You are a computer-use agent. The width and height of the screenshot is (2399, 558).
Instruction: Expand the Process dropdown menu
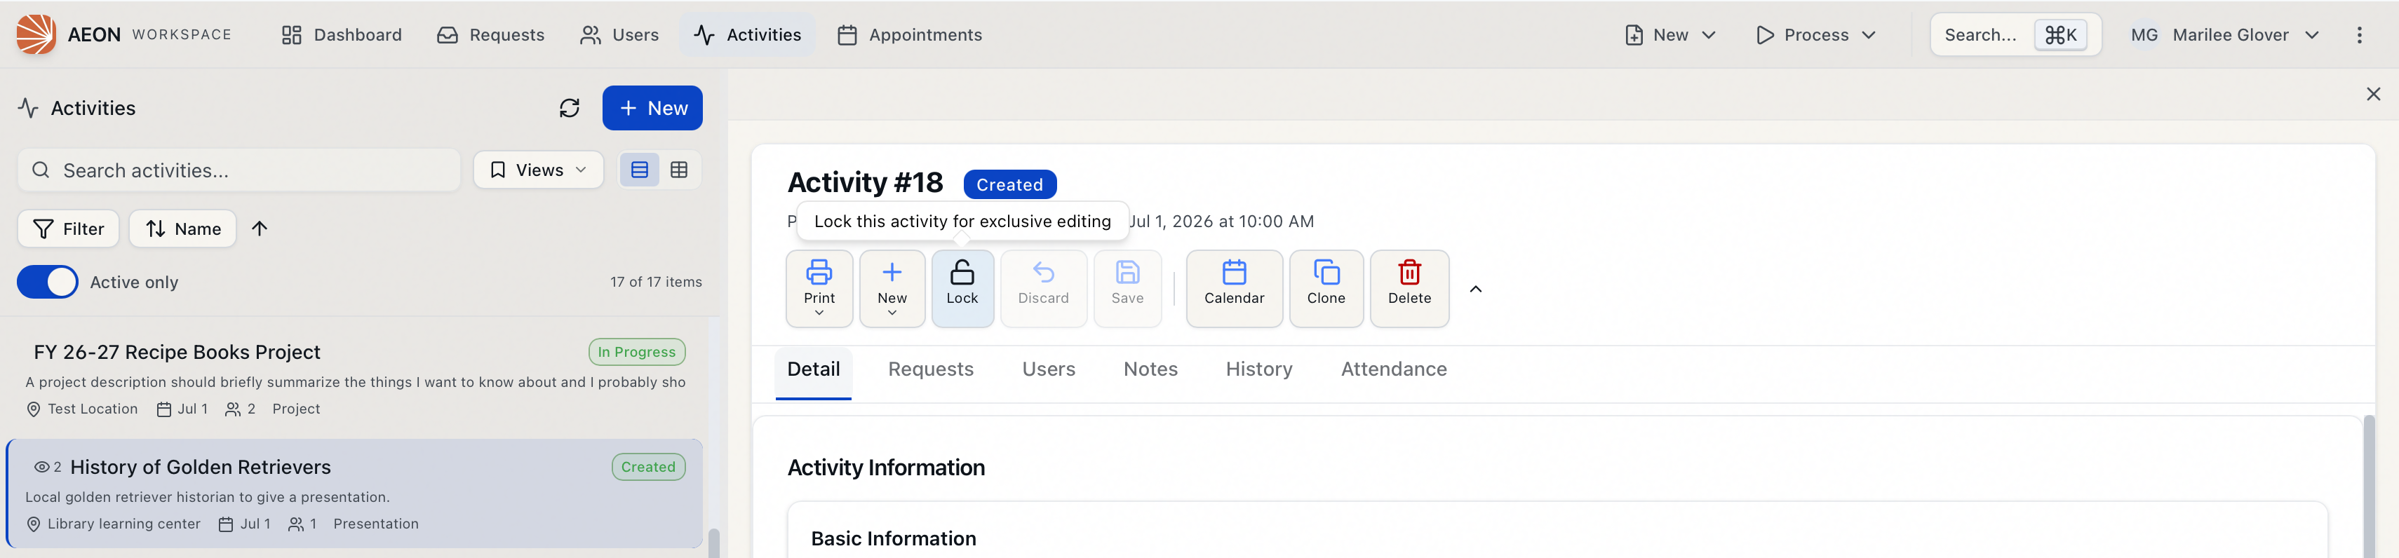[x=1815, y=34]
